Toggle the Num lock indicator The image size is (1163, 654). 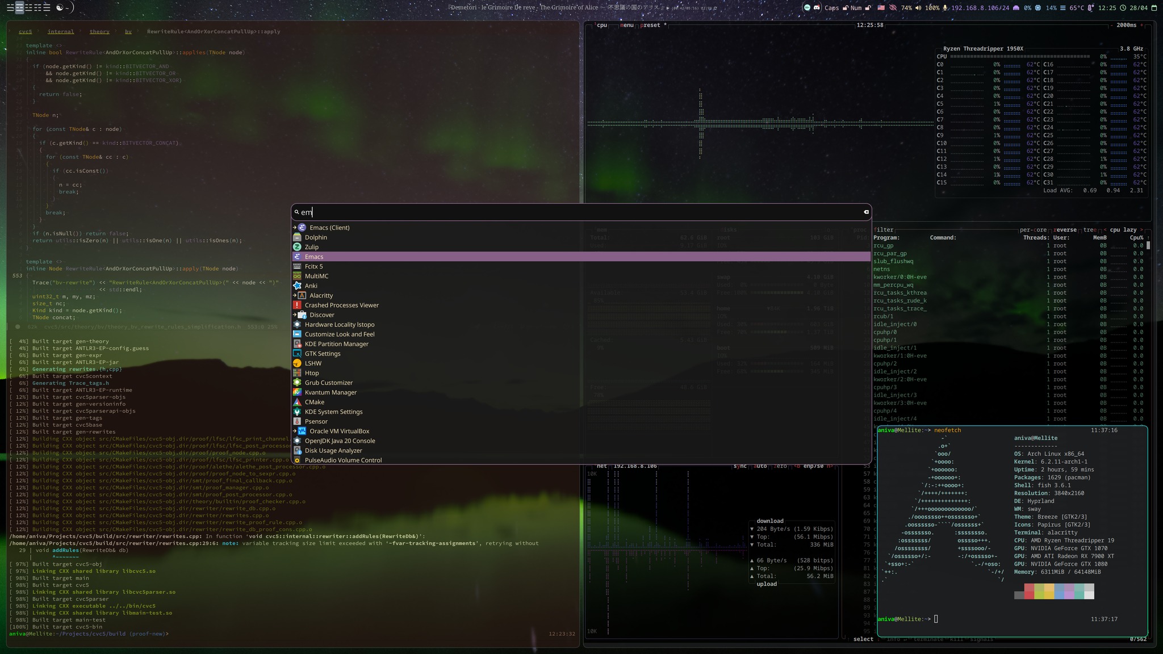pyautogui.click(x=860, y=8)
